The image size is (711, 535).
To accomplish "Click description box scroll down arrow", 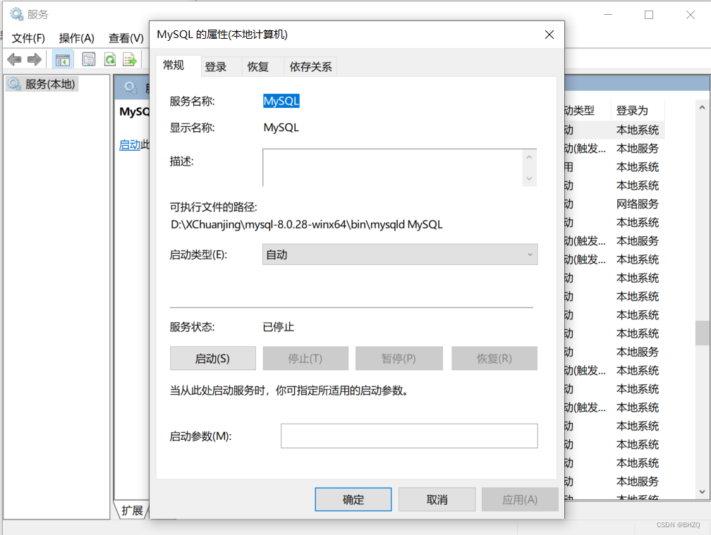I will [529, 178].
